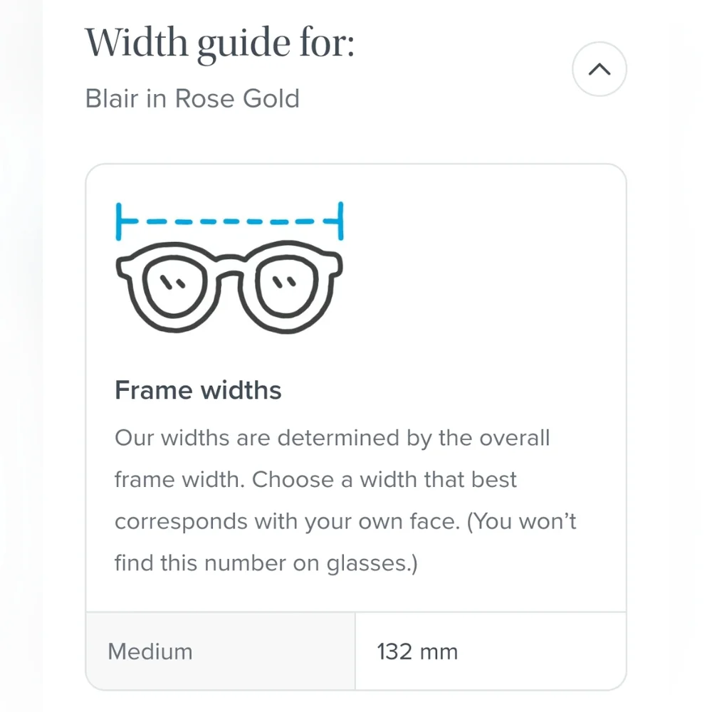Click the Frame widths heading
This screenshot has height=712, width=712.
[x=197, y=390]
